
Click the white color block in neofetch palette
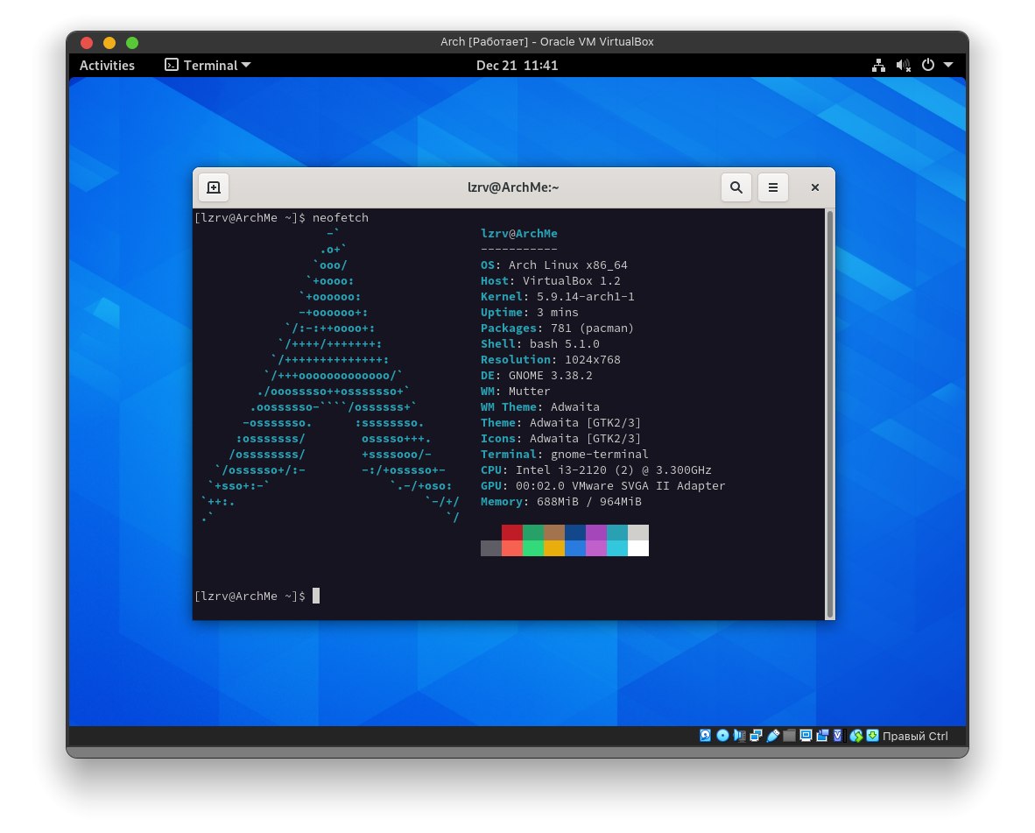[x=638, y=548]
